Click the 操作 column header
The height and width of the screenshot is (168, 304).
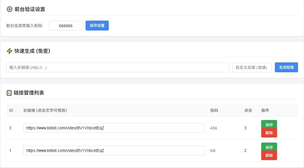coord(265,110)
